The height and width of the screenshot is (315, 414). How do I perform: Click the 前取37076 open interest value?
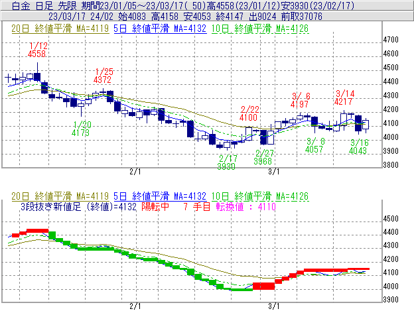point(302,17)
